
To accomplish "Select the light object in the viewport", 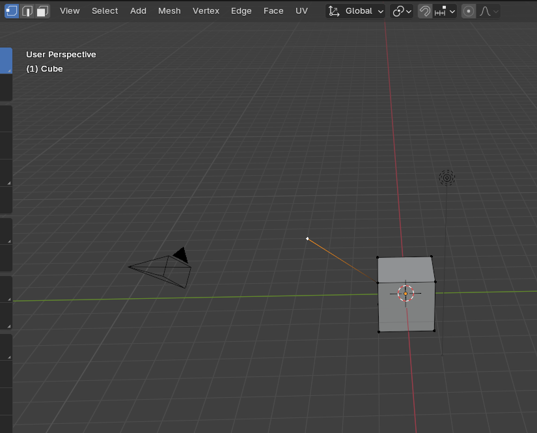I will point(447,178).
